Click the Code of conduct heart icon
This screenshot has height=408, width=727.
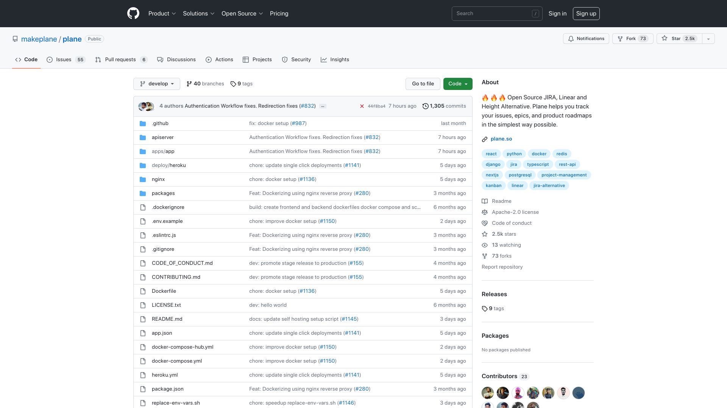(x=485, y=223)
